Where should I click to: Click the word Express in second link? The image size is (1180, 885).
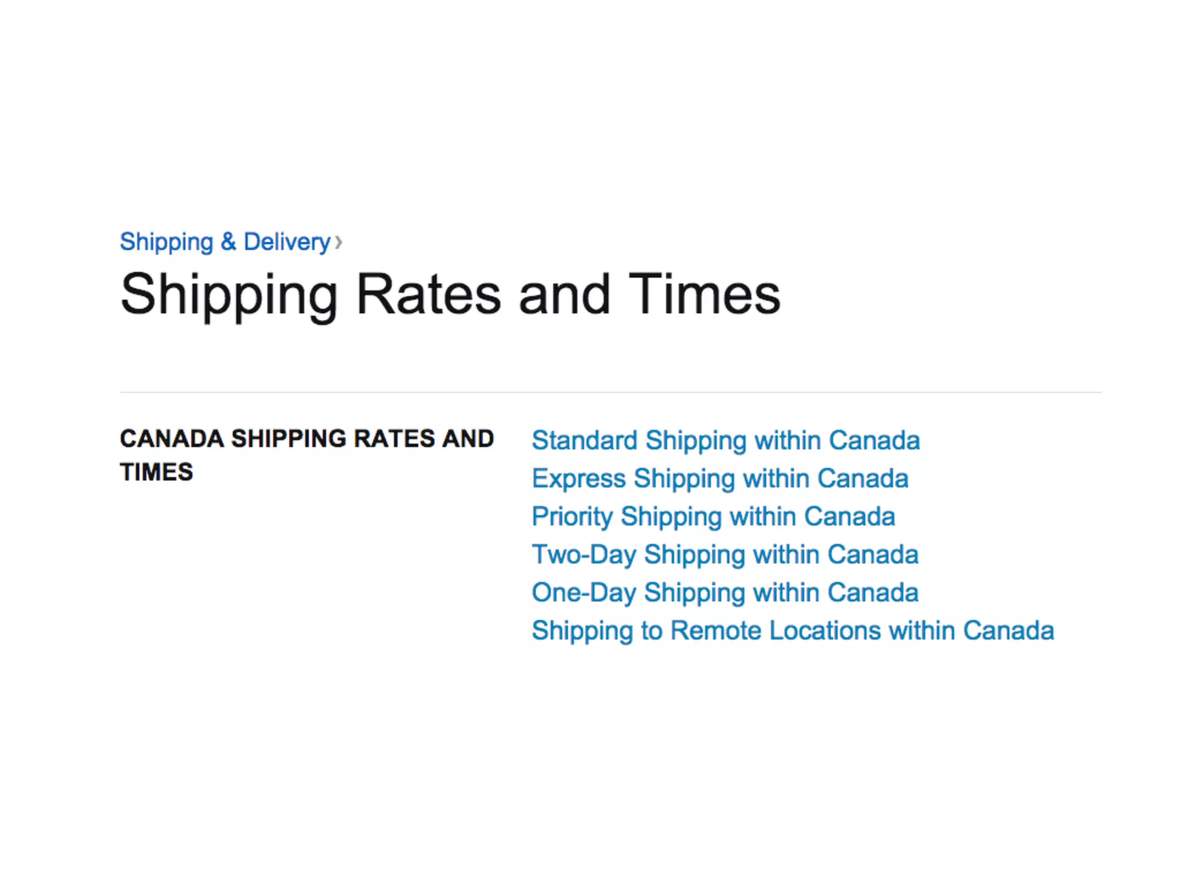point(578,479)
